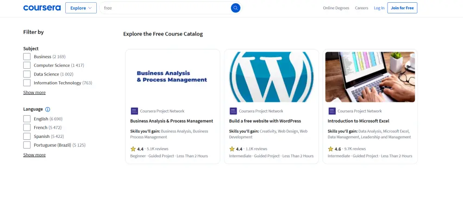This screenshot has width=463, height=203.
Task: Select the English language checkbox
Action: (x=27, y=119)
